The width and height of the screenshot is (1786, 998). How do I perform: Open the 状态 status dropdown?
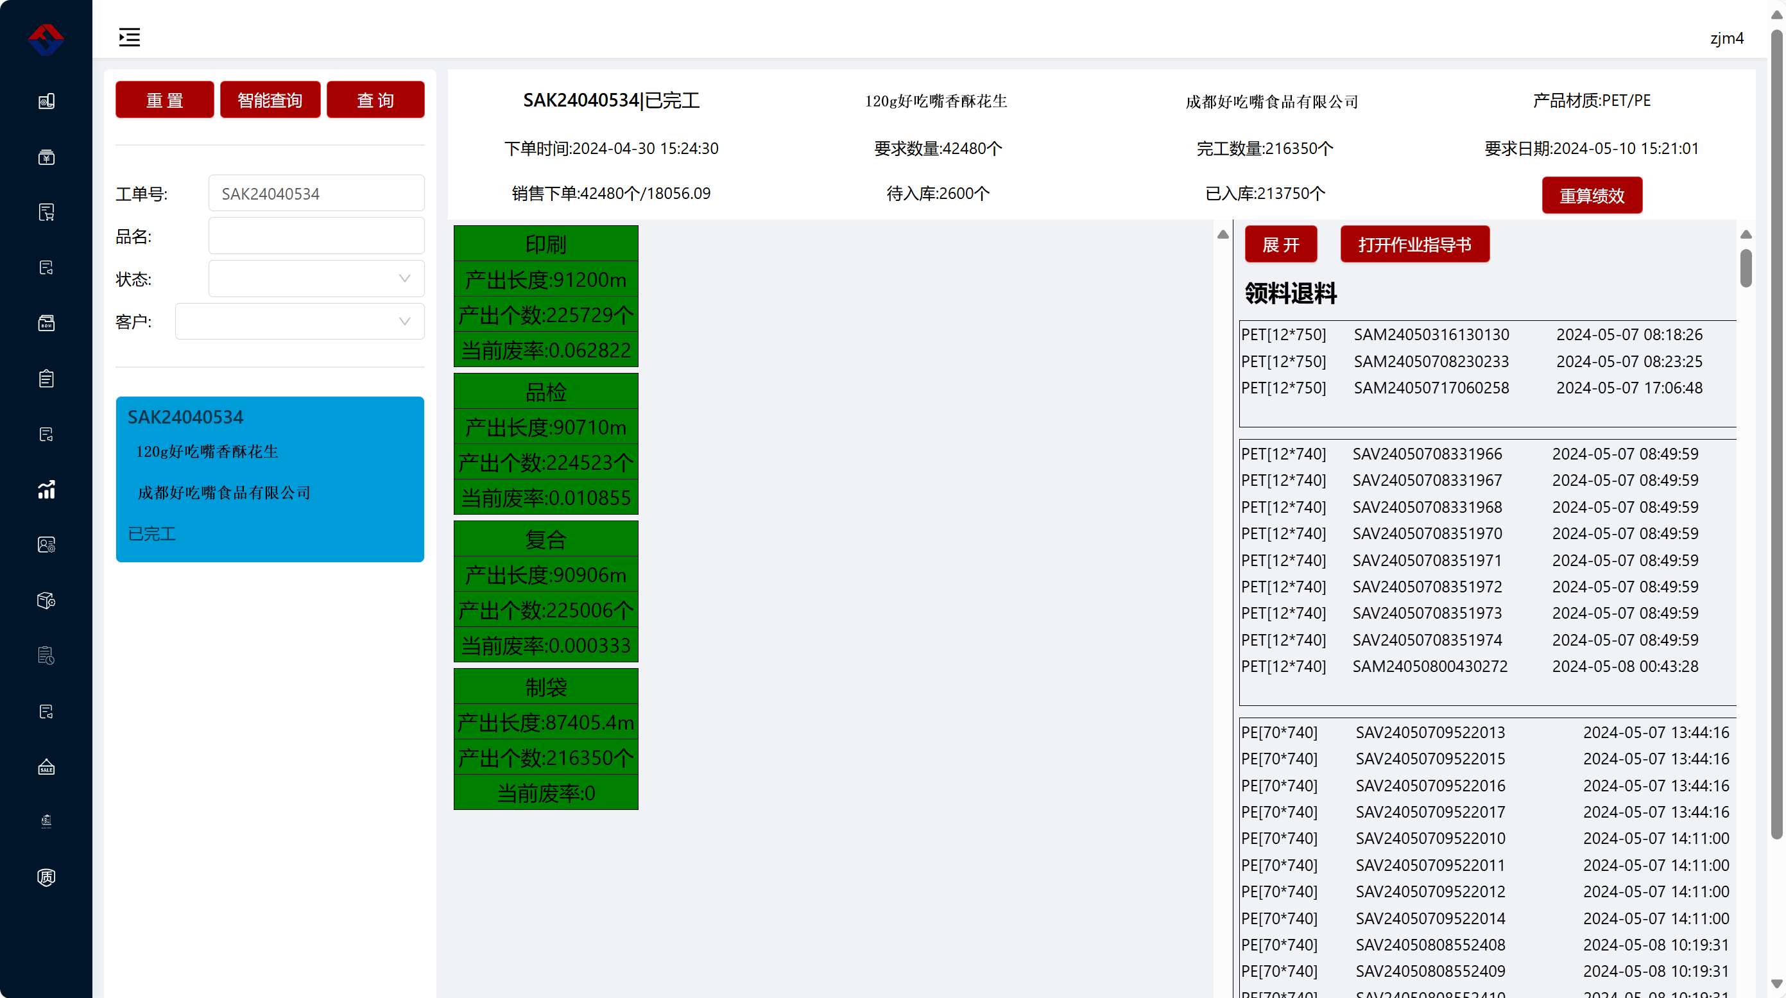316,279
